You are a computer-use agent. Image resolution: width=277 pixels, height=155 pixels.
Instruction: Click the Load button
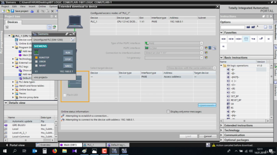point(188,136)
